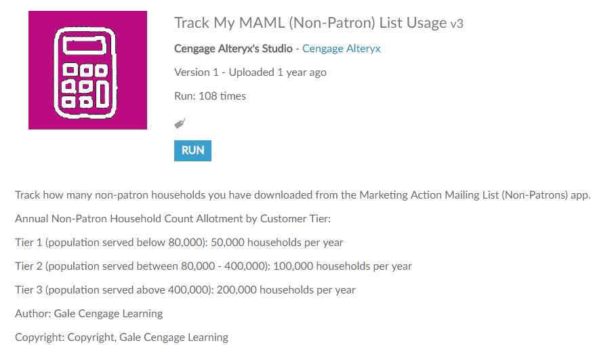Click the Tier 2 allotment line
Screen dimensions: 610x345
click(213, 266)
